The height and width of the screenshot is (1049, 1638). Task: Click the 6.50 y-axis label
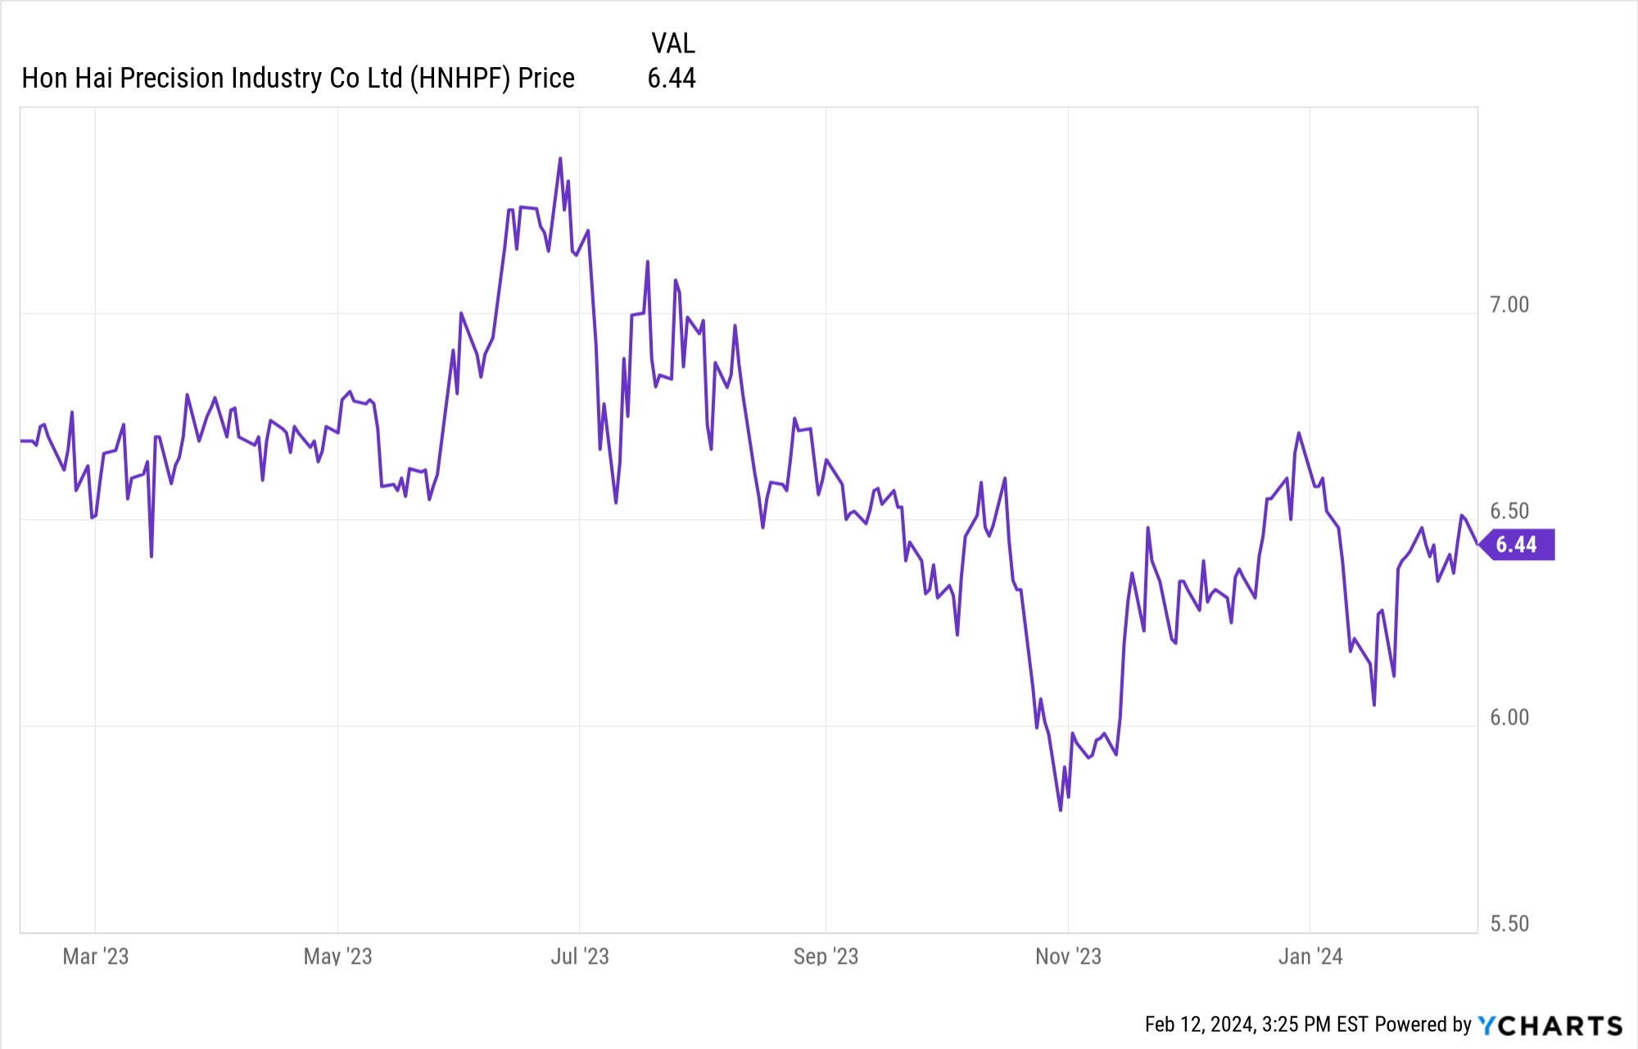1509,511
